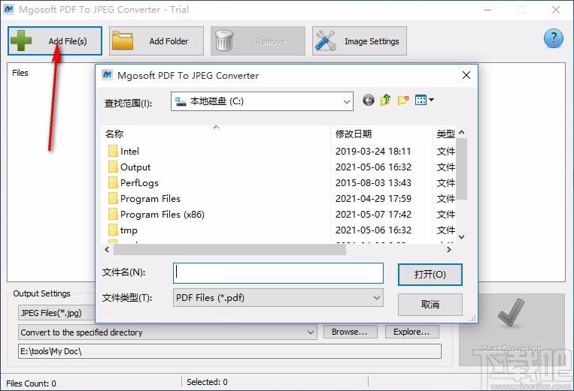Click the 2021-05-07 17:42 date cell
Screen dimensions: 574x391
tap(373, 215)
